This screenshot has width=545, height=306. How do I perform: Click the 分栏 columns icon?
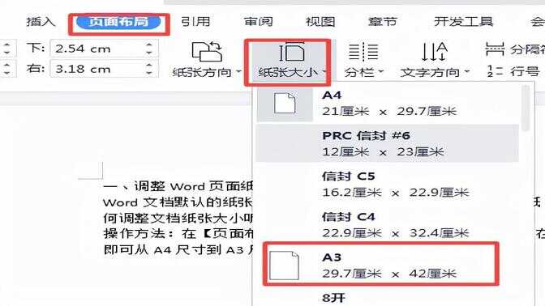(x=363, y=52)
